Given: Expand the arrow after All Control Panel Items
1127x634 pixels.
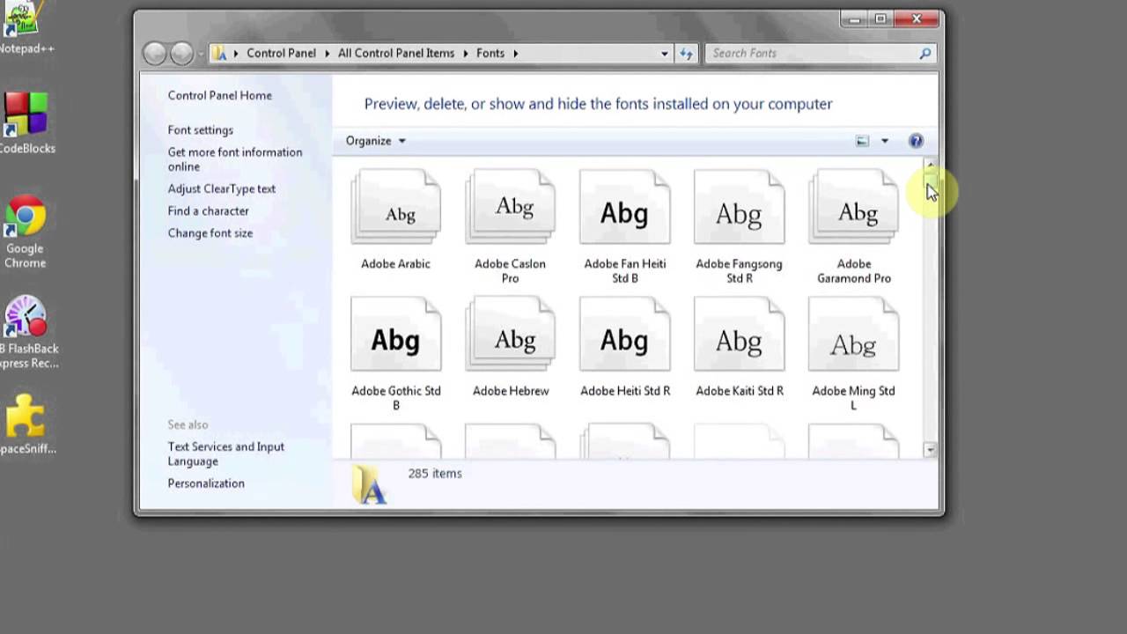Looking at the screenshot, I should [x=465, y=54].
